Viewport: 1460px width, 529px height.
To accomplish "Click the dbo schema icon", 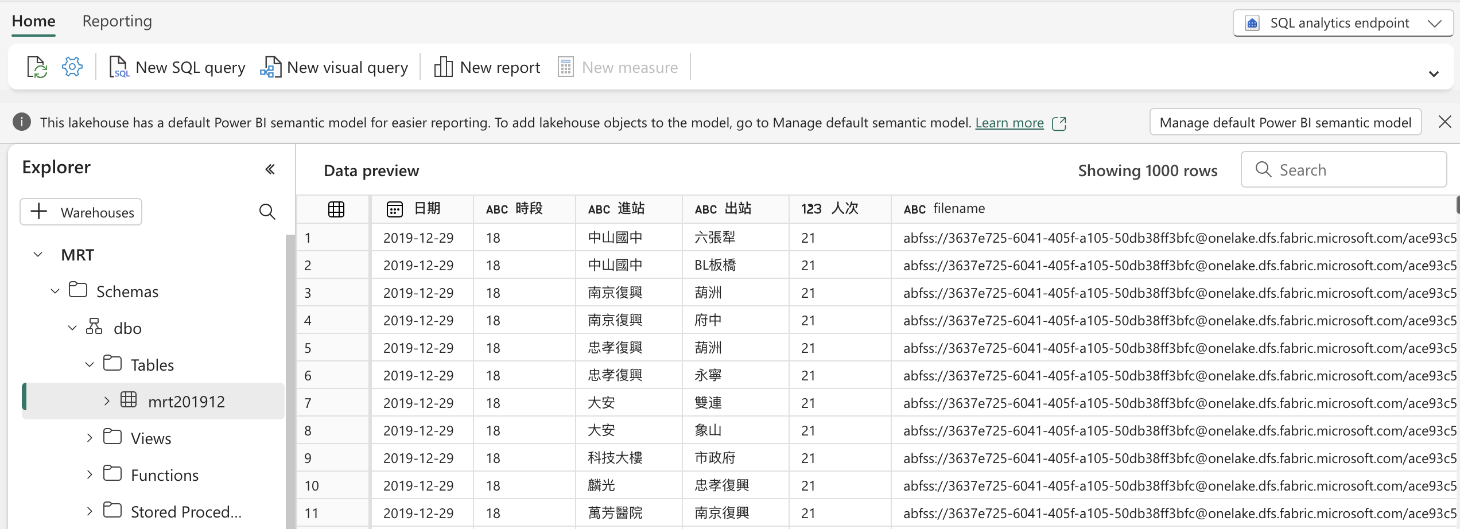I will click(94, 326).
